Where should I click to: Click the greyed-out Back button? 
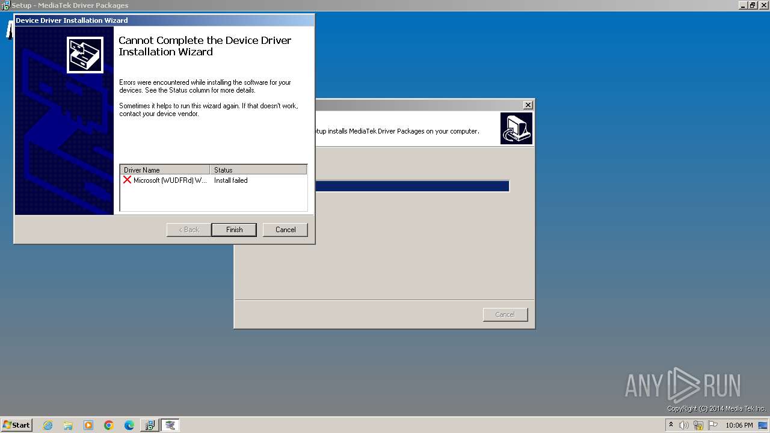click(188, 230)
